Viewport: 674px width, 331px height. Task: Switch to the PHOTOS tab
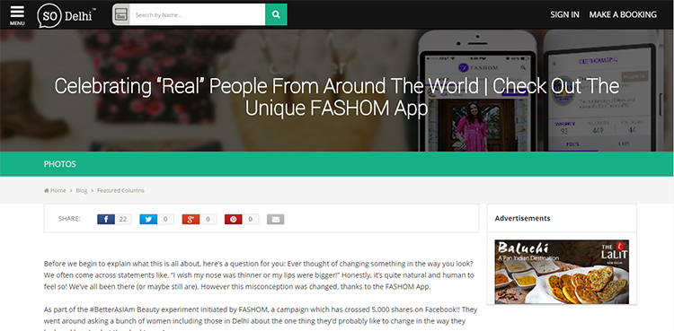59,164
